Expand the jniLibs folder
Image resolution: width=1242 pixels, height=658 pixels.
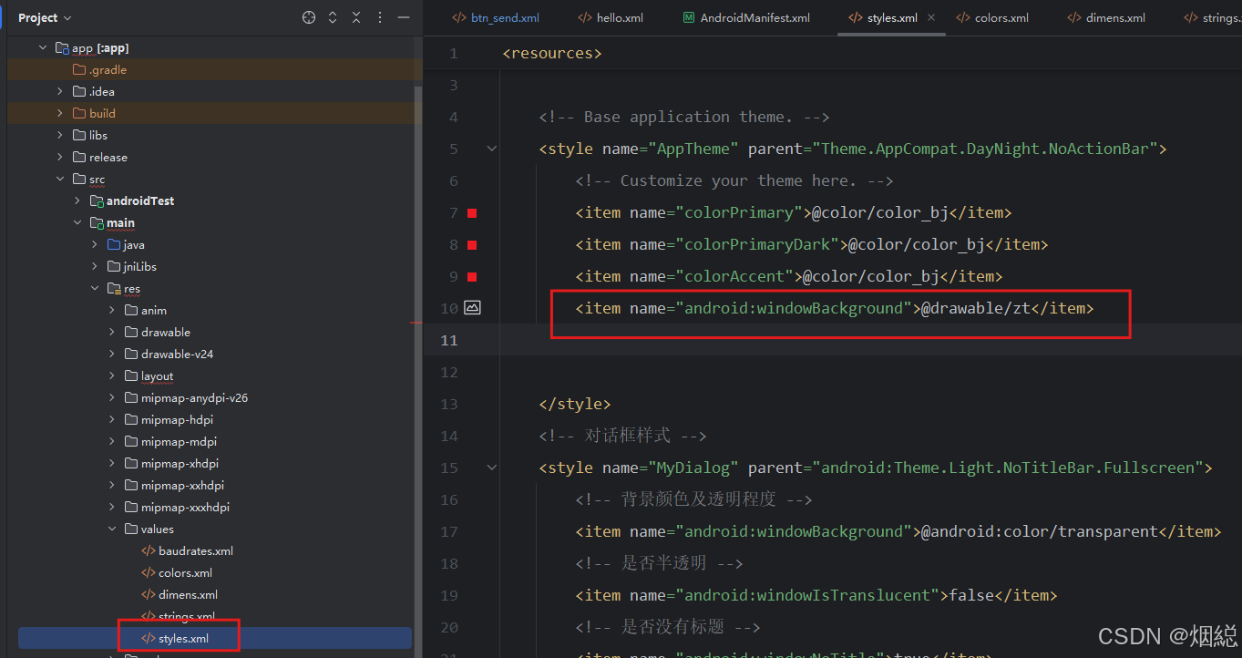pyautogui.click(x=95, y=266)
